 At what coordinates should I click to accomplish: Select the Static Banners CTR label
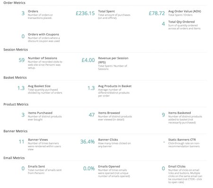point(182,140)
